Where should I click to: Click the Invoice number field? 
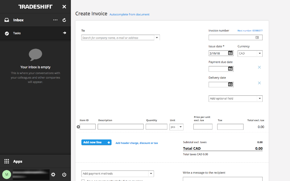[x=236, y=38]
